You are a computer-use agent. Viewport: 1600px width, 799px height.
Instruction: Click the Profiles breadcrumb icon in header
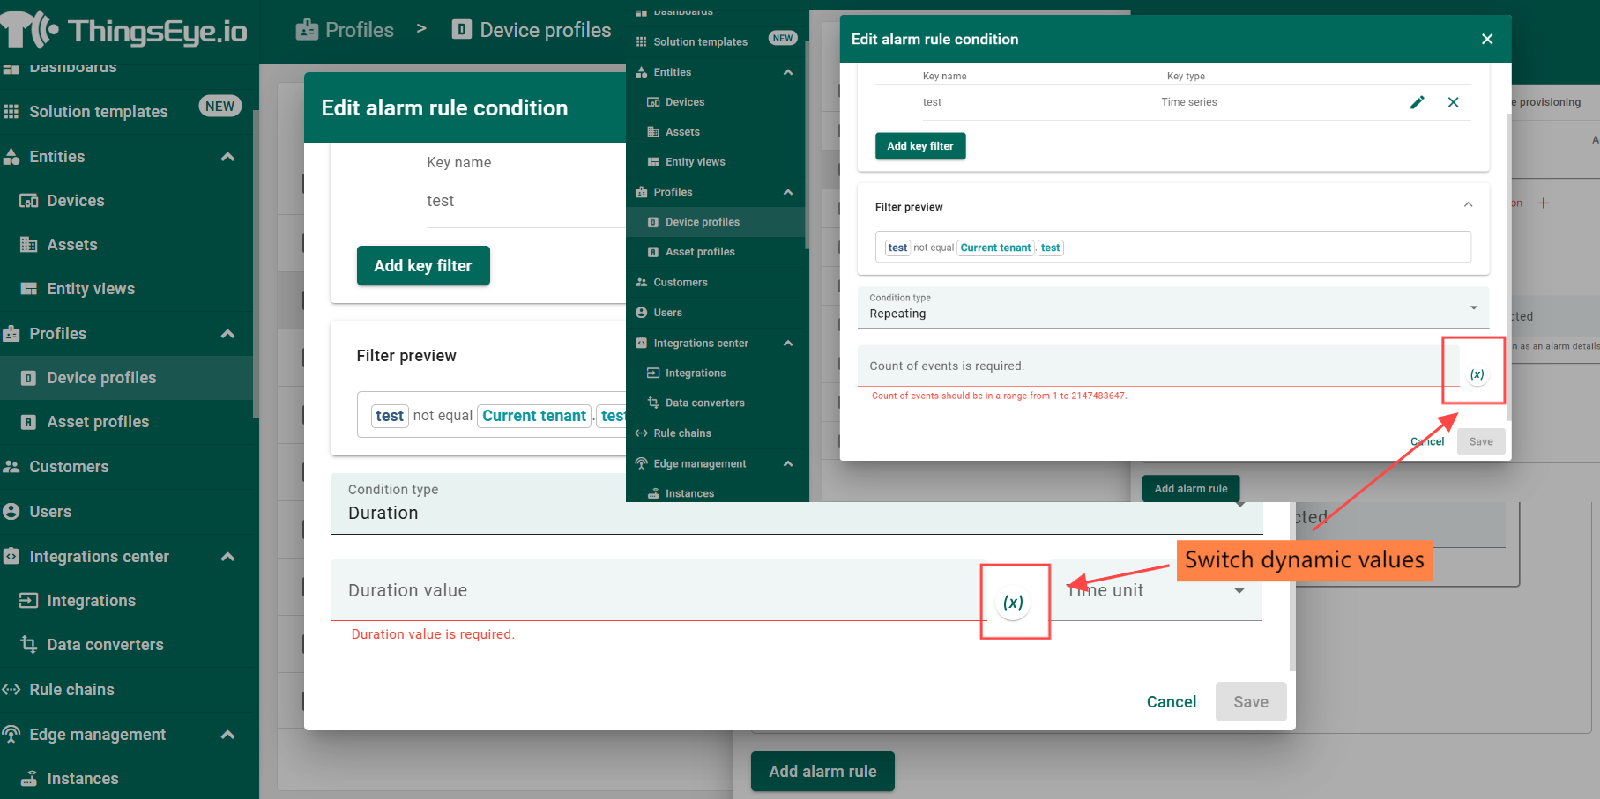point(307,30)
